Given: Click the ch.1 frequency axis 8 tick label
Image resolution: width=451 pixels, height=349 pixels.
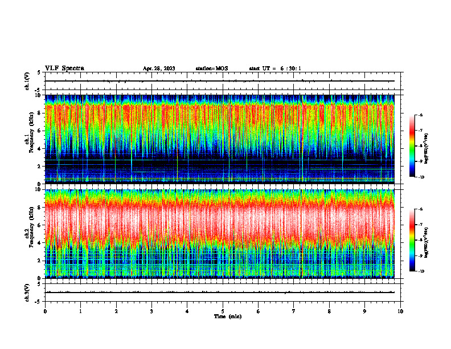Looking at the screenshot, I should tap(40, 113).
